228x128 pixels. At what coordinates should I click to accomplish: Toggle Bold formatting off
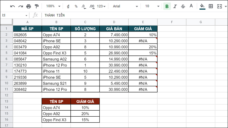pos(167,6)
